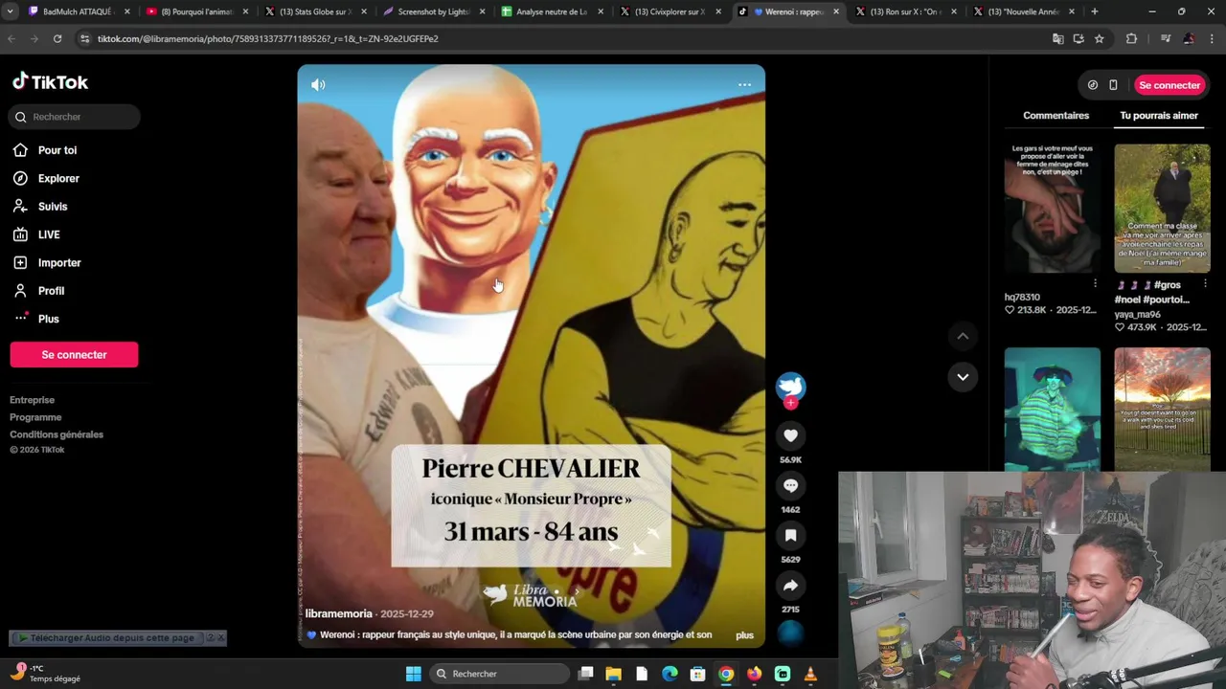Switch to Pourquoi l'animat YouTube tab
1226x689 pixels.
click(x=196, y=11)
